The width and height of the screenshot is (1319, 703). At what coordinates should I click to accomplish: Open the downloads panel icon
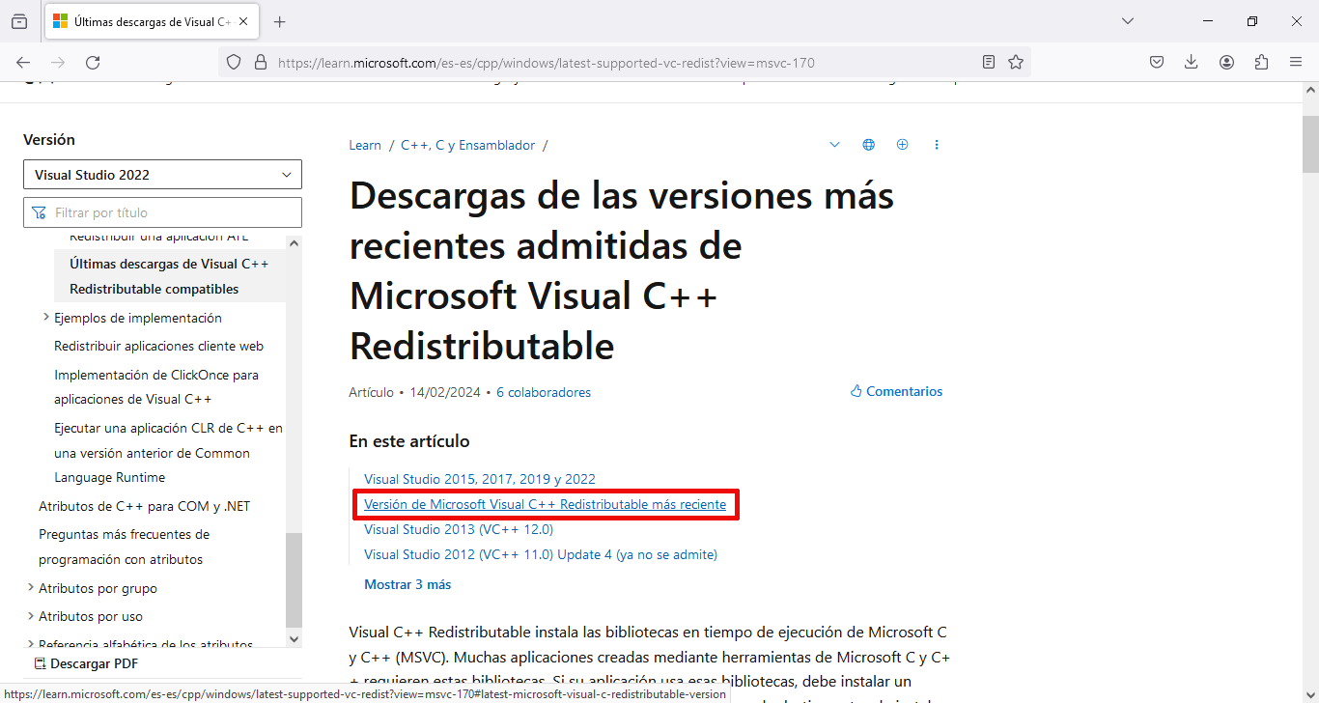click(1192, 62)
